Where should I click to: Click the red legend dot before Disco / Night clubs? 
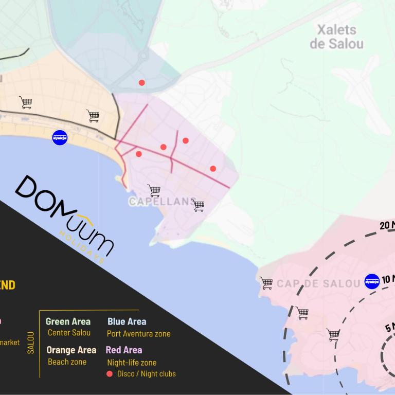pos(110,374)
